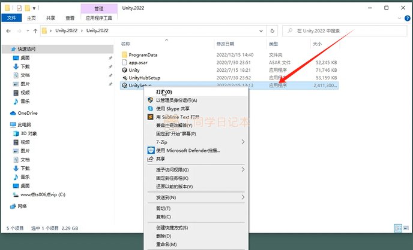Open OneDrive in the navigation pane
Viewport: 413px width, 250px height.
(x=28, y=113)
